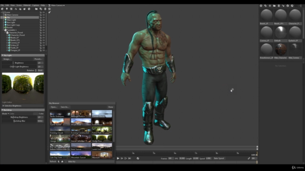Image resolution: width=305 pixels, height=171 pixels.
Task: Click the last round icon in materials toolbar
Action: tap(292, 6)
